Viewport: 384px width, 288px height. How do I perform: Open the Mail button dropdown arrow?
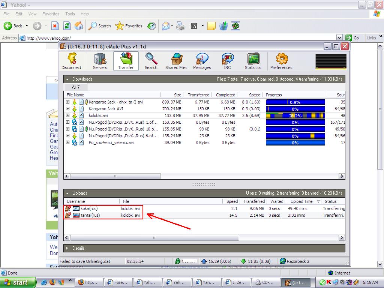(x=172, y=26)
